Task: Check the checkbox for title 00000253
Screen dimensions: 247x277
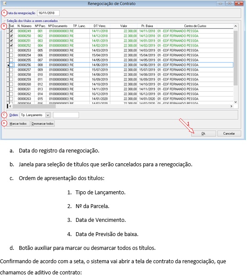Action: click(x=11, y=50)
